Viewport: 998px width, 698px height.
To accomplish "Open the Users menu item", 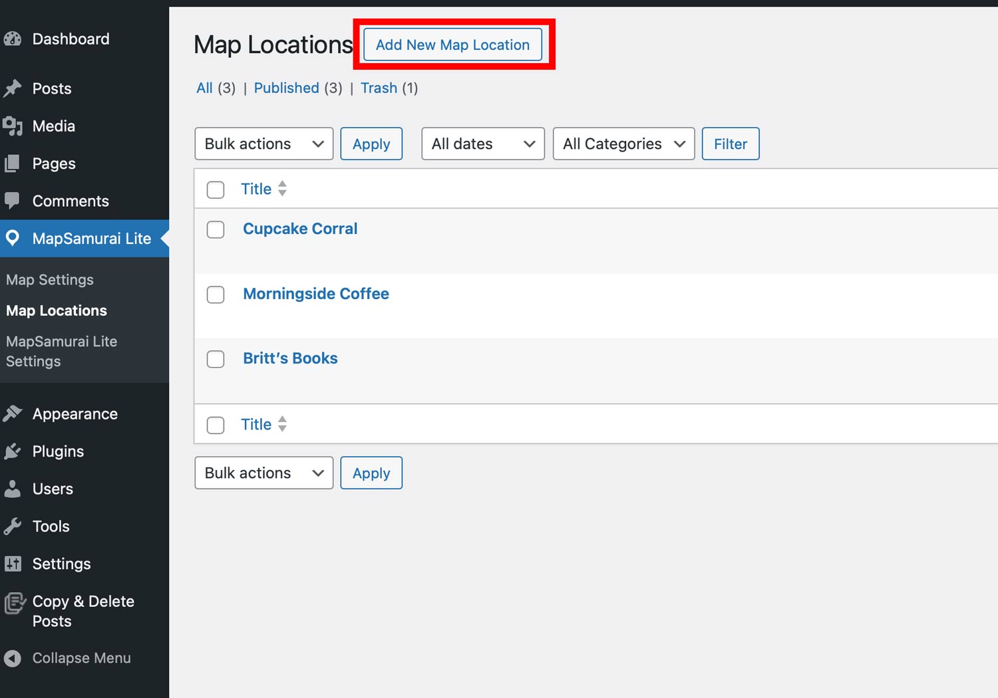I will 84,489.
